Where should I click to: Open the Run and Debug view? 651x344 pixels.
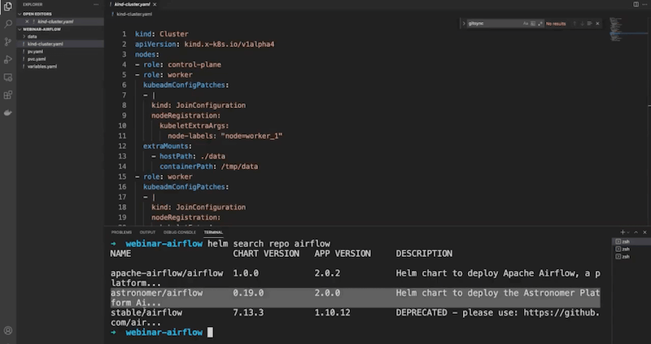[8, 59]
